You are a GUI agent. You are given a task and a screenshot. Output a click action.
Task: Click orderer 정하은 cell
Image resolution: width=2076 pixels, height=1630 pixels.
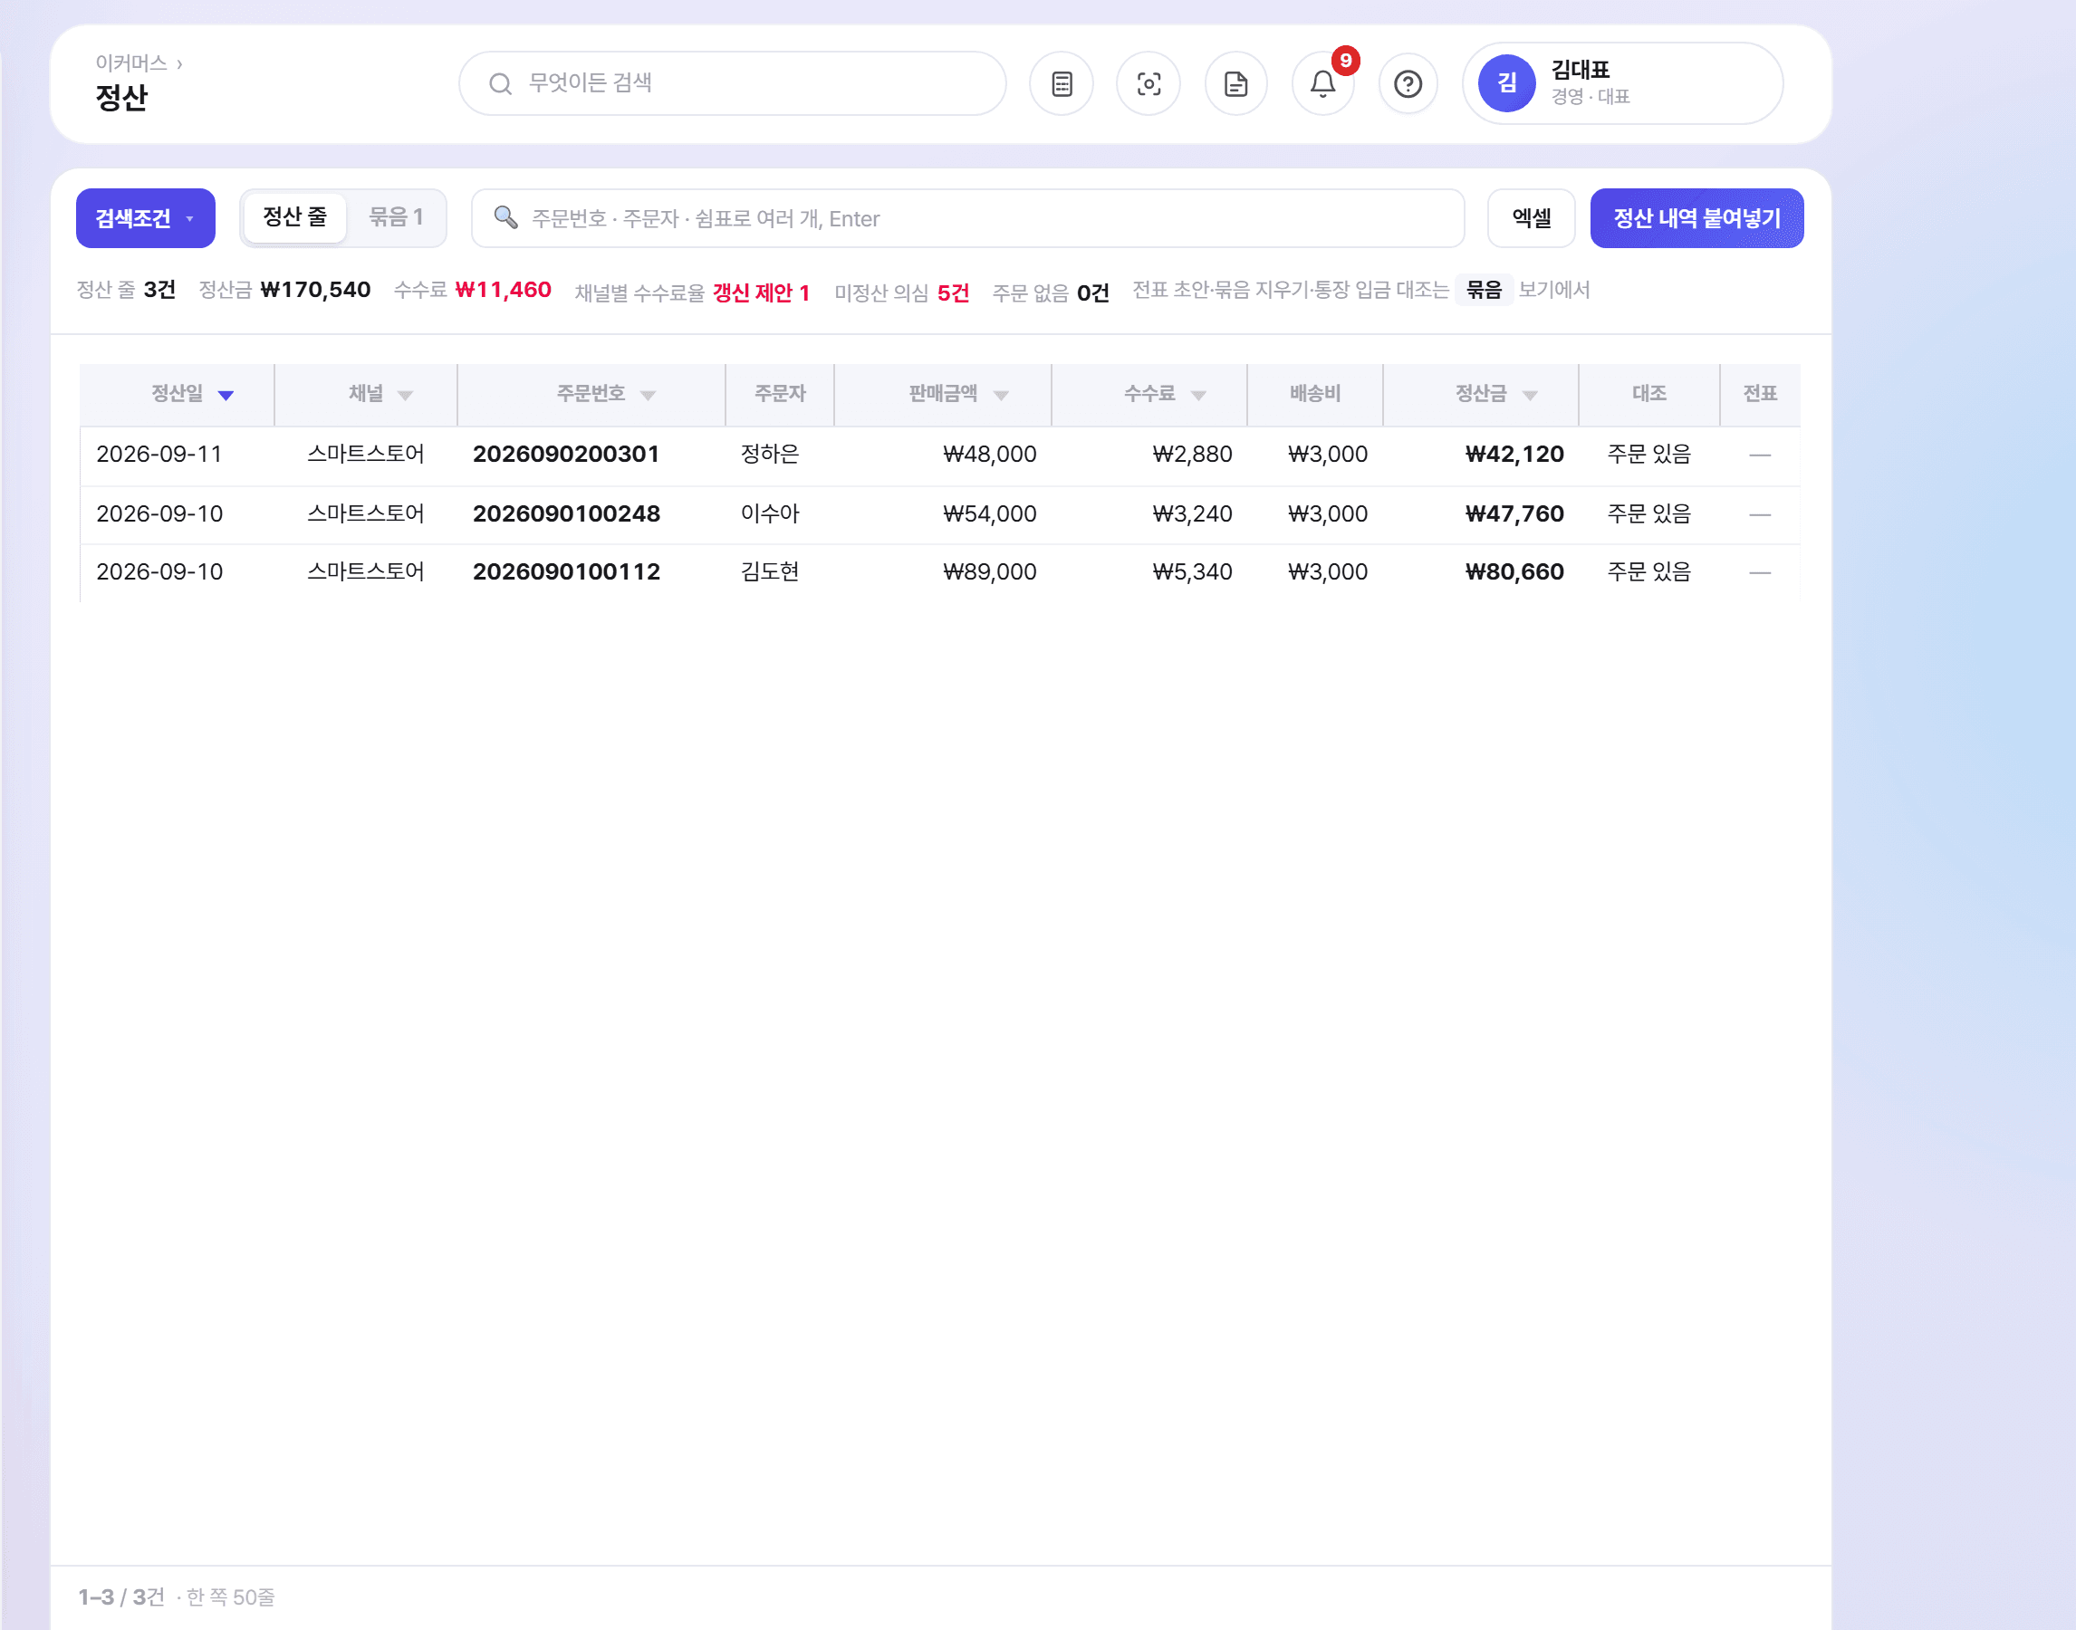point(769,454)
